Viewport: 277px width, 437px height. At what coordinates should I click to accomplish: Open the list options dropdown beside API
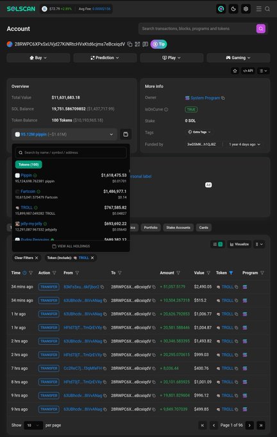click(264, 71)
